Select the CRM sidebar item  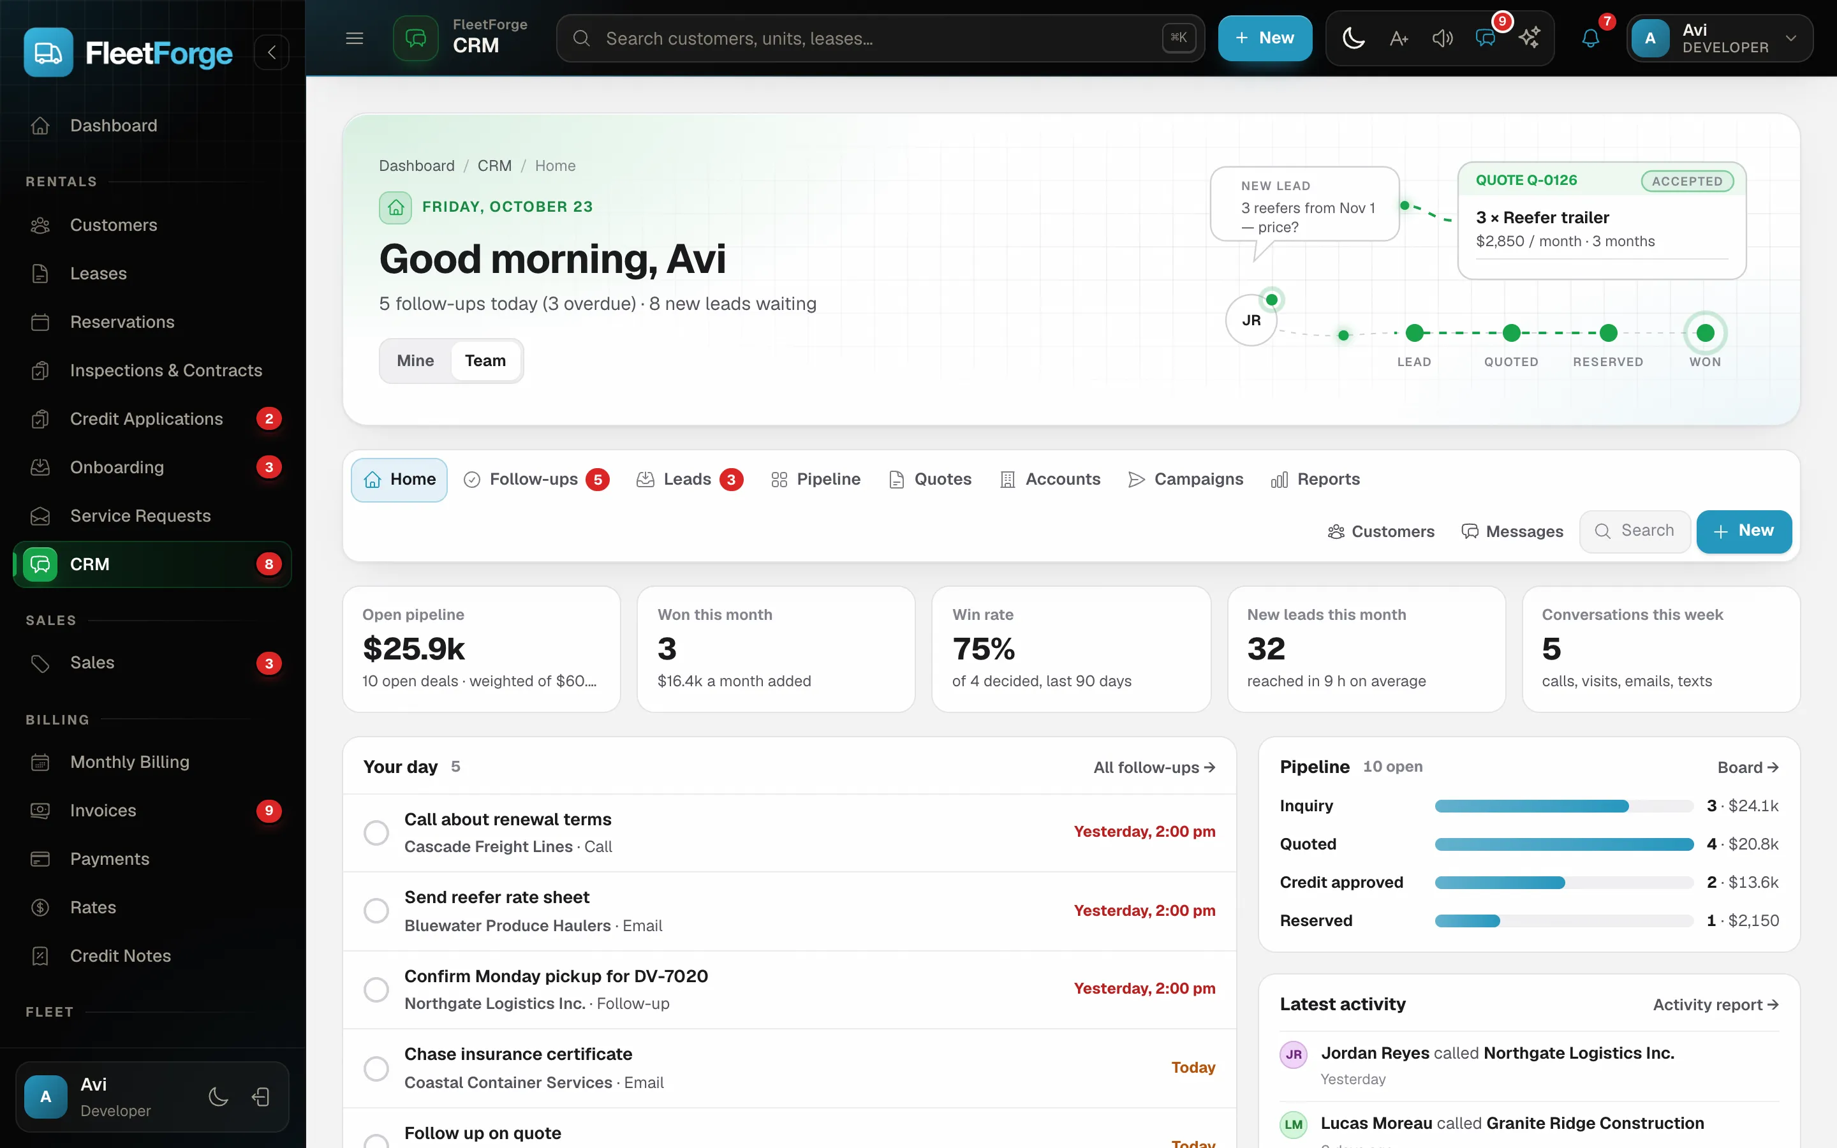click(x=152, y=564)
